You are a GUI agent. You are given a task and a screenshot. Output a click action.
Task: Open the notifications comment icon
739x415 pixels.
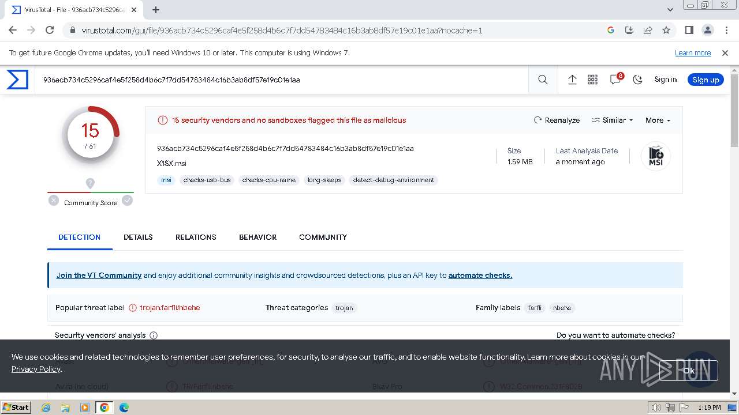(x=615, y=80)
